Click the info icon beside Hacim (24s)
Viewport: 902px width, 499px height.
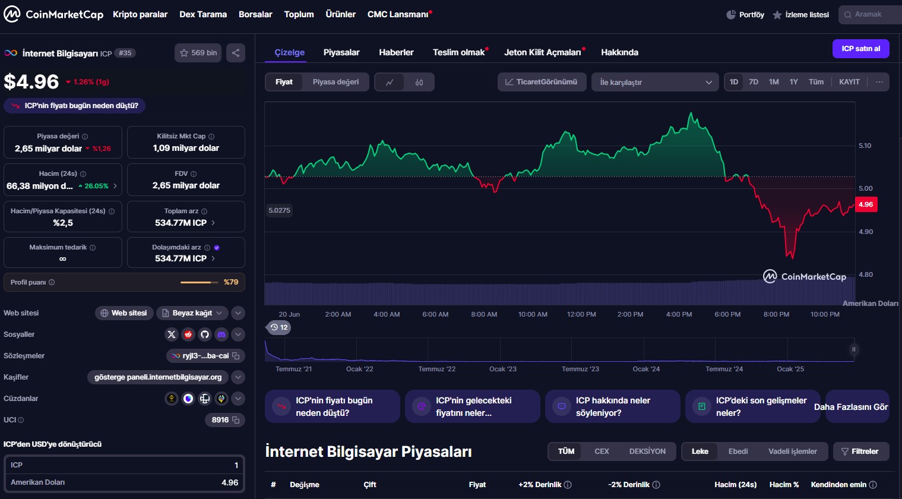click(83, 174)
